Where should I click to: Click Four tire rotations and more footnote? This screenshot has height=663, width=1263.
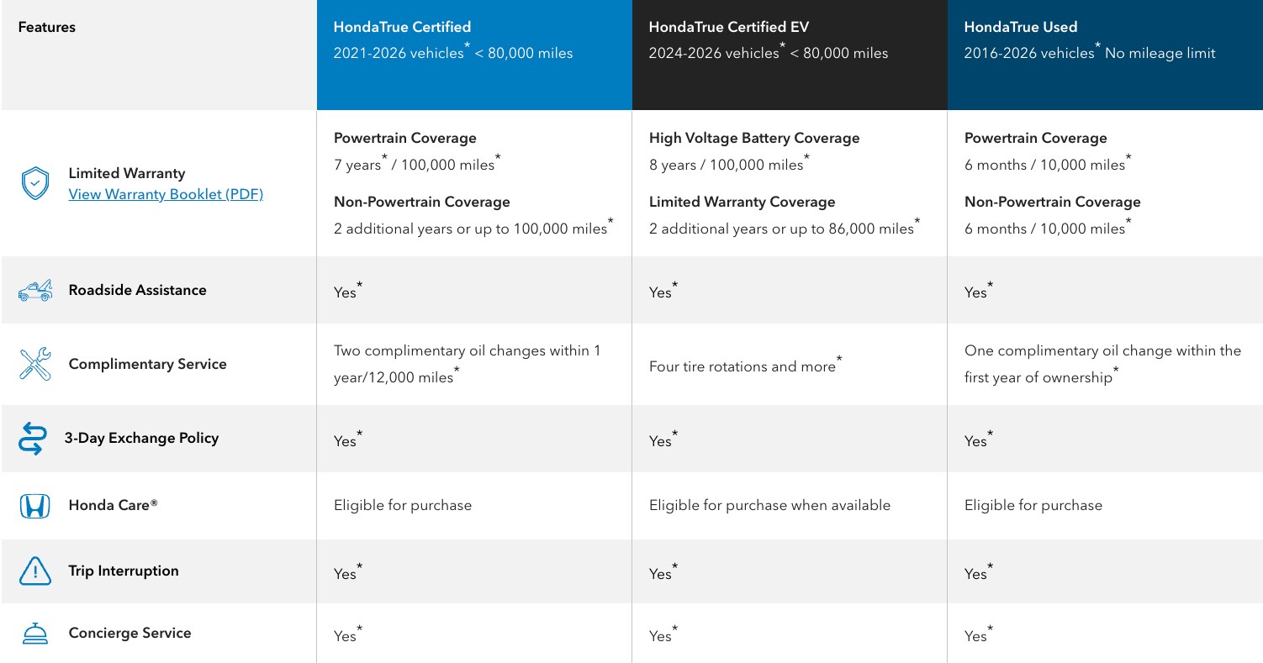click(839, 360)
